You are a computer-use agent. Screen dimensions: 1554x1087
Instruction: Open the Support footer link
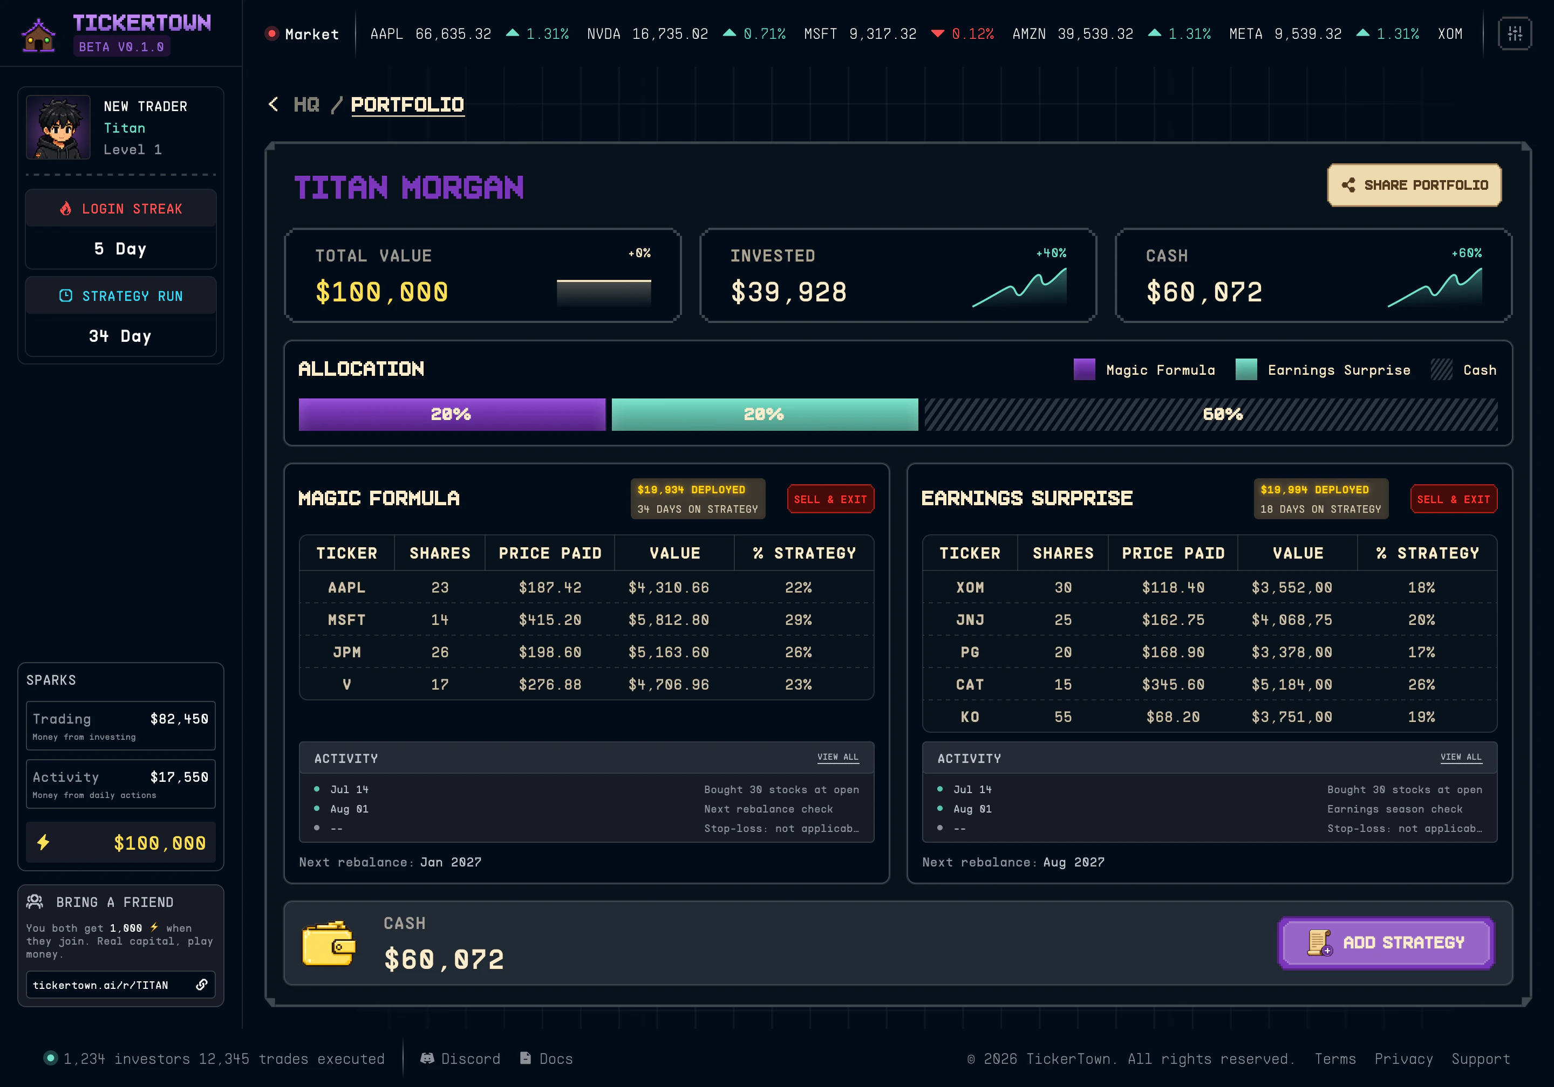1480,1058
